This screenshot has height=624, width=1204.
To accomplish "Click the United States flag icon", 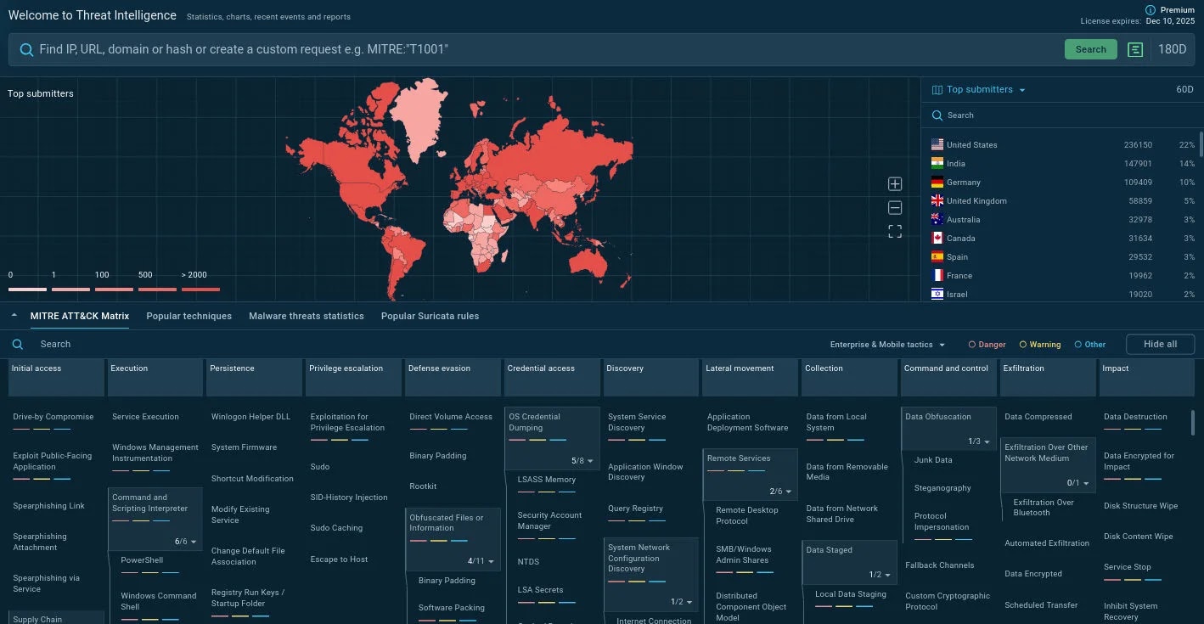I will pyautogui.click(x=937, y=145).
